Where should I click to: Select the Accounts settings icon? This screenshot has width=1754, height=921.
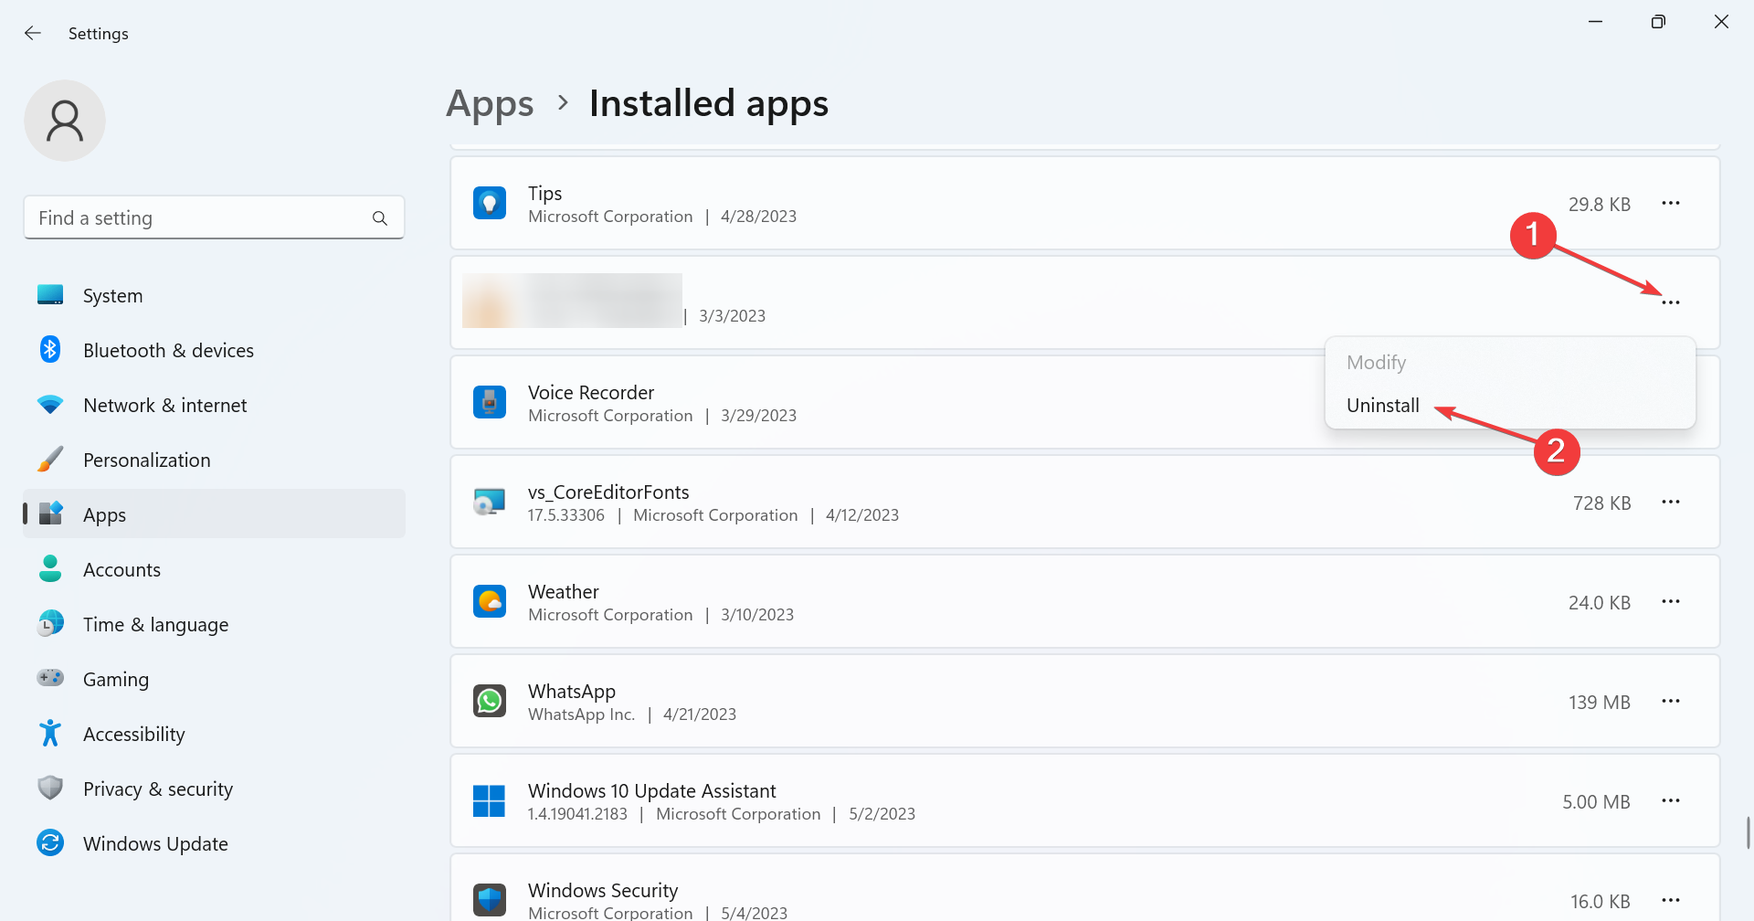50,569
